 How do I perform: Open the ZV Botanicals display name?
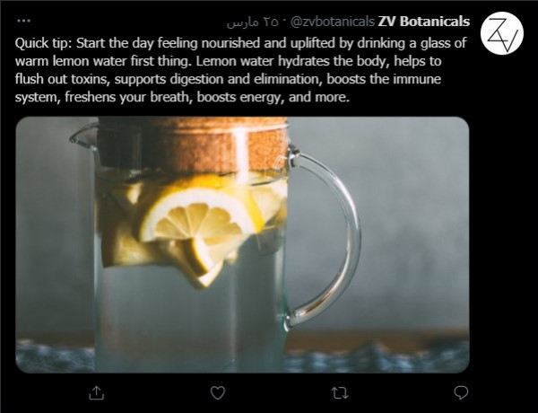coord(424,22)
